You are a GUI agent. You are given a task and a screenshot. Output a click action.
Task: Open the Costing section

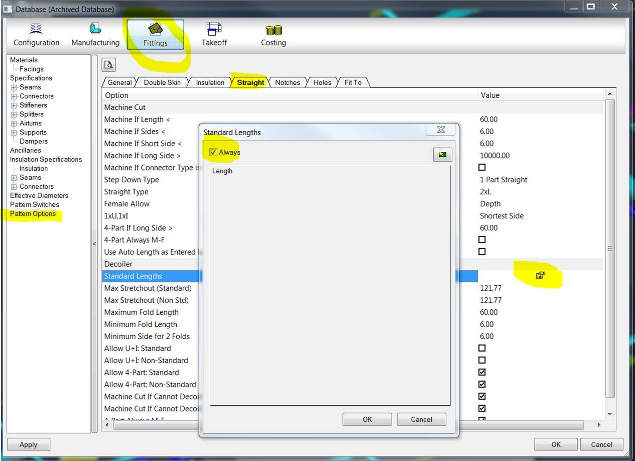pyautogui.click(x=273, y=34)
